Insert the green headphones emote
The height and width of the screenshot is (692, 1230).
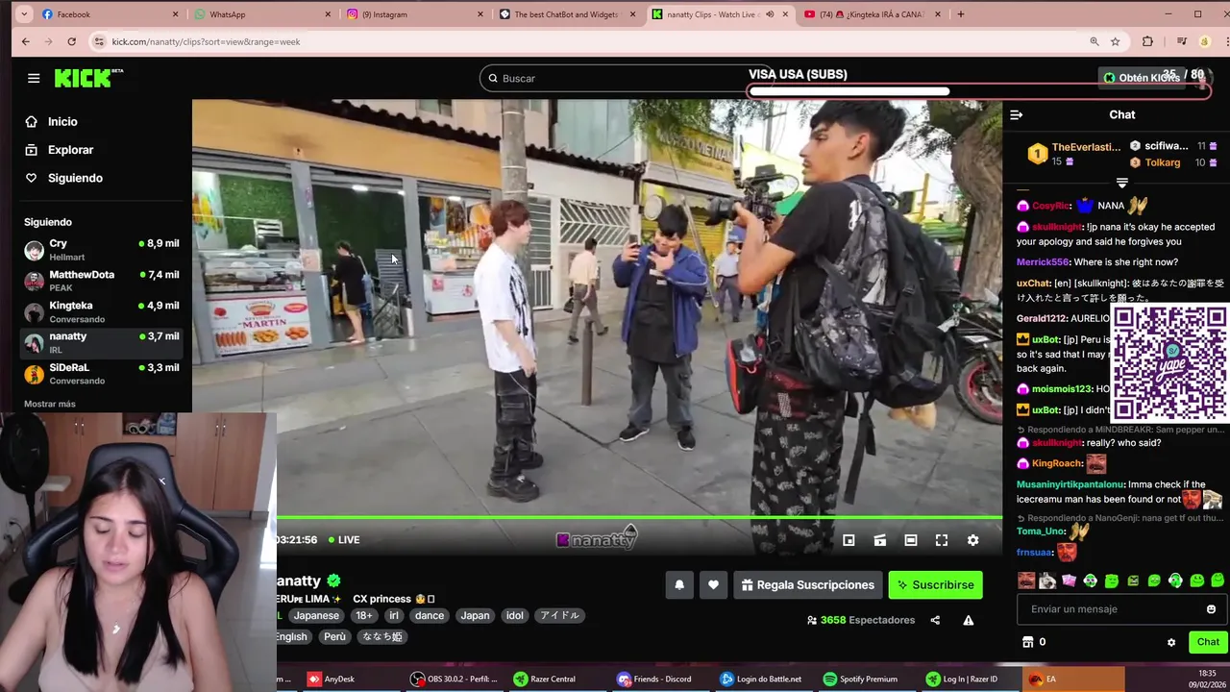point(1175,581)
